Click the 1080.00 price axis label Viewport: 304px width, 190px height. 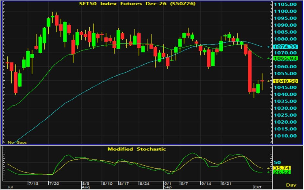(x=285, y=39)
